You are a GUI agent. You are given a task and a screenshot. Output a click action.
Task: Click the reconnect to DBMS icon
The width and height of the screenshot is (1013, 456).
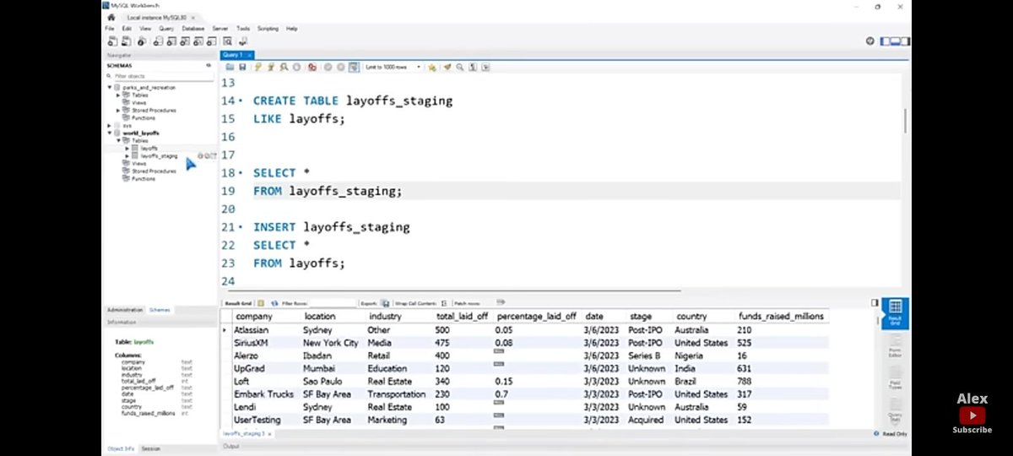pos(243,41)
